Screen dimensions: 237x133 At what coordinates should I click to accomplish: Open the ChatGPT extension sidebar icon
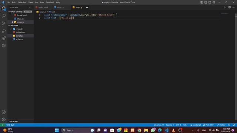[4, 45]
